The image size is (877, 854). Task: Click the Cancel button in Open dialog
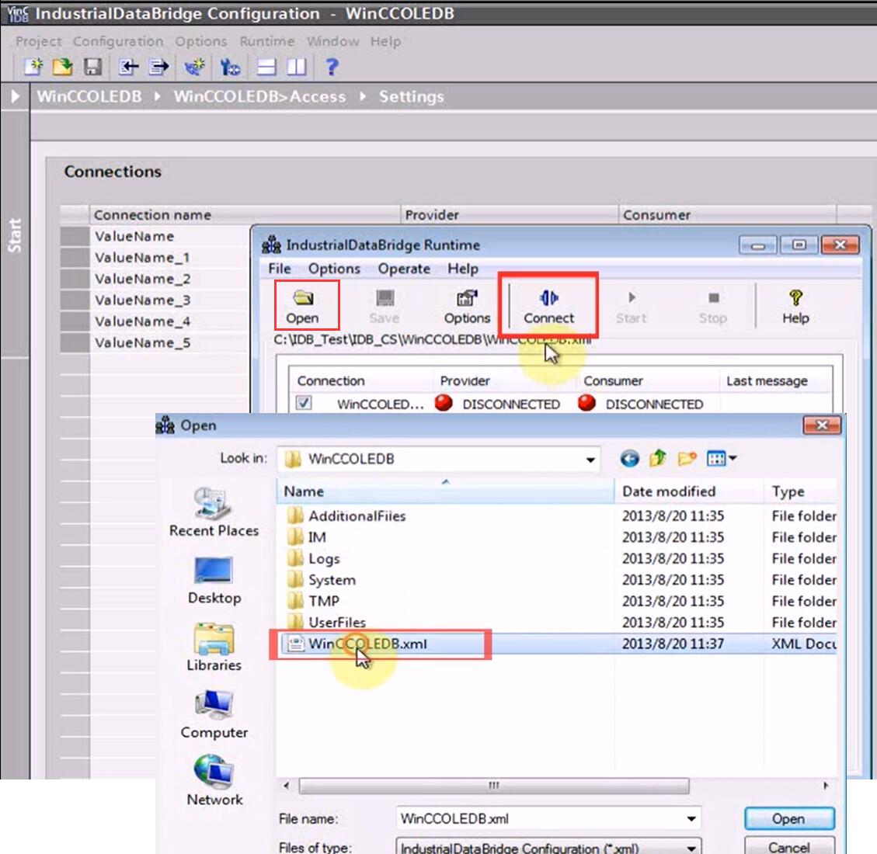tap(789, 847)
